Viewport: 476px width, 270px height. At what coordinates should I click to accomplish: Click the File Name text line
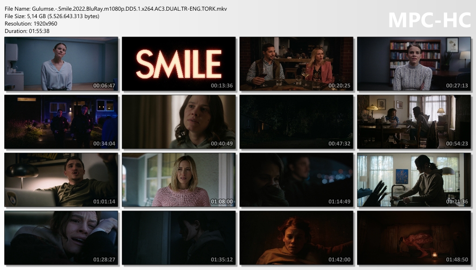(x=116, y=9)
